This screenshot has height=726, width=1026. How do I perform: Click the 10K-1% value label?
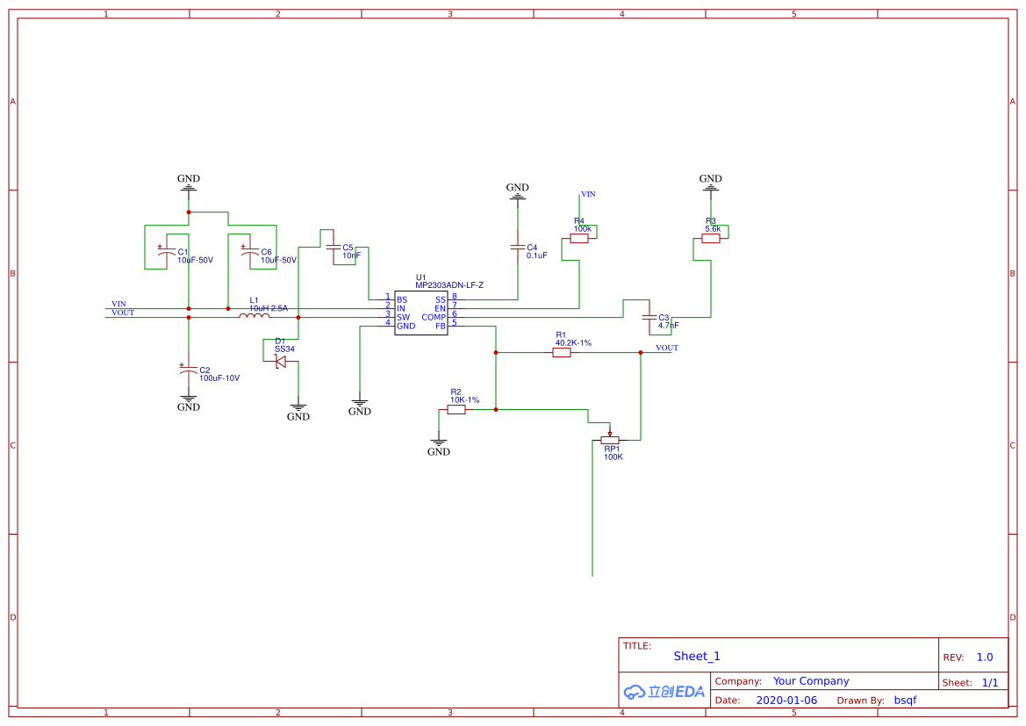pyautogui.click(x=464, y=400)
